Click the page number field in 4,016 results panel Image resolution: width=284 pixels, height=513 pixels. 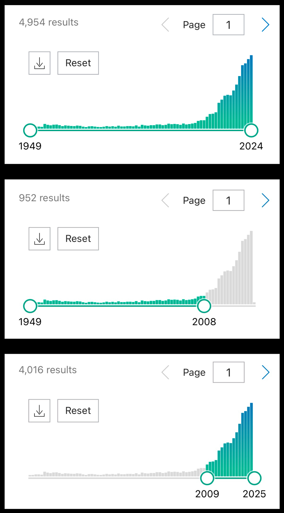tap(228, 372)
